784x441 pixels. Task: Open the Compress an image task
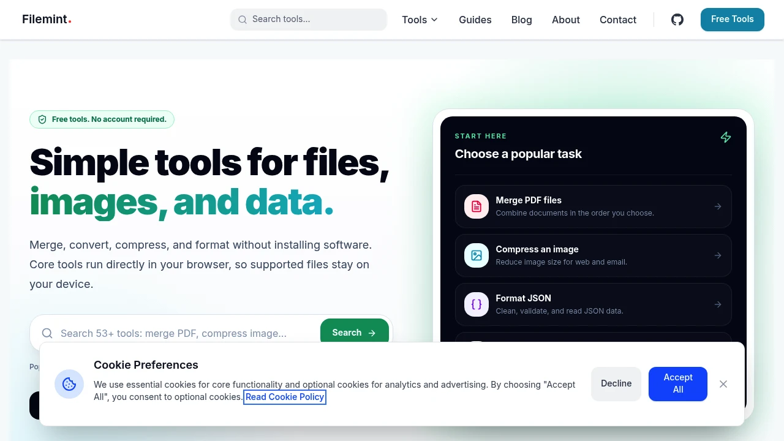pyautogui.click(x=594, y=255)
